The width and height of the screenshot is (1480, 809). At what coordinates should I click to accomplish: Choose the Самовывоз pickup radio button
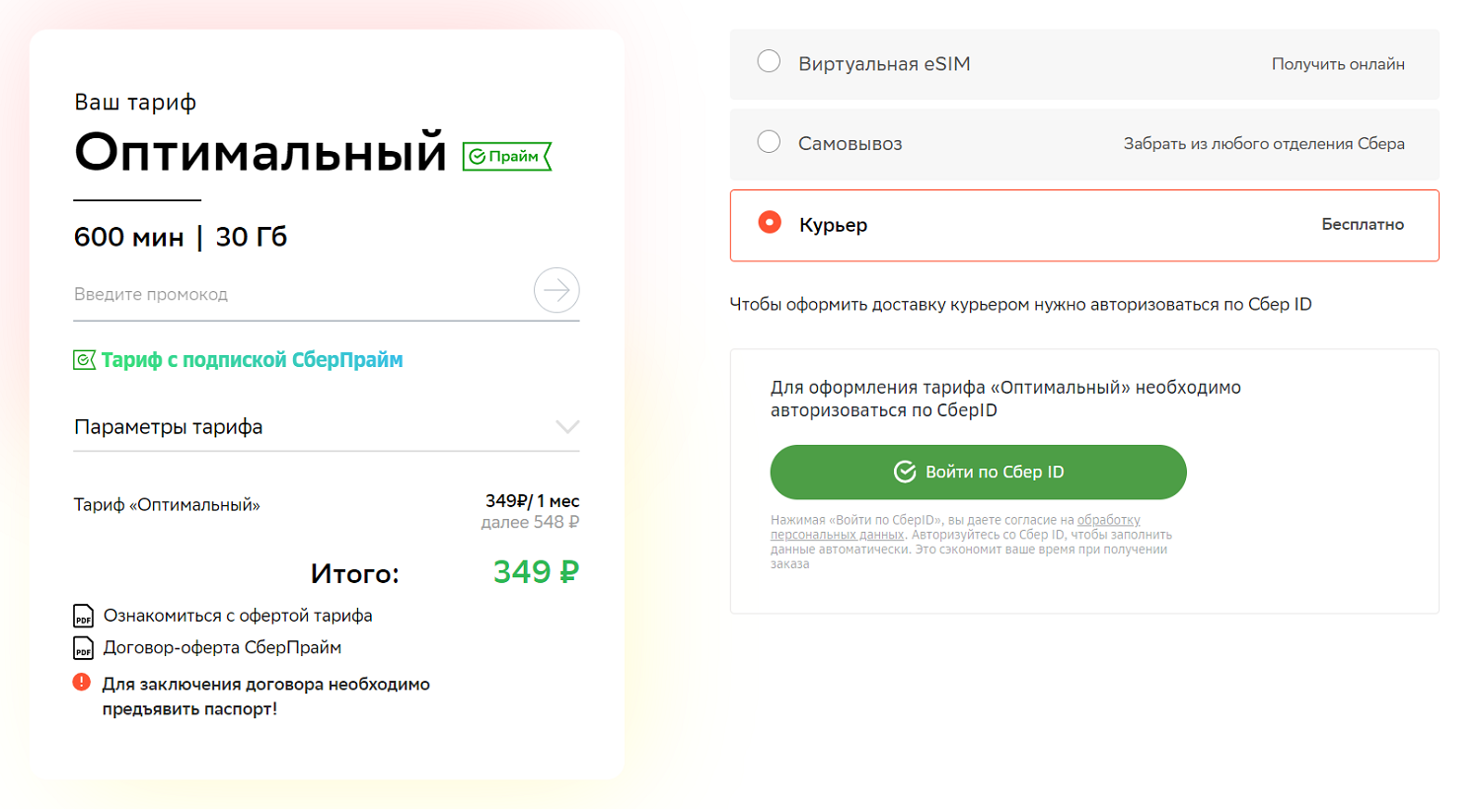coord(769,142)
